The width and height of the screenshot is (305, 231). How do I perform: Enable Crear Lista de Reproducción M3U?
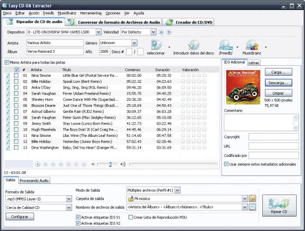tap(131, 217)
